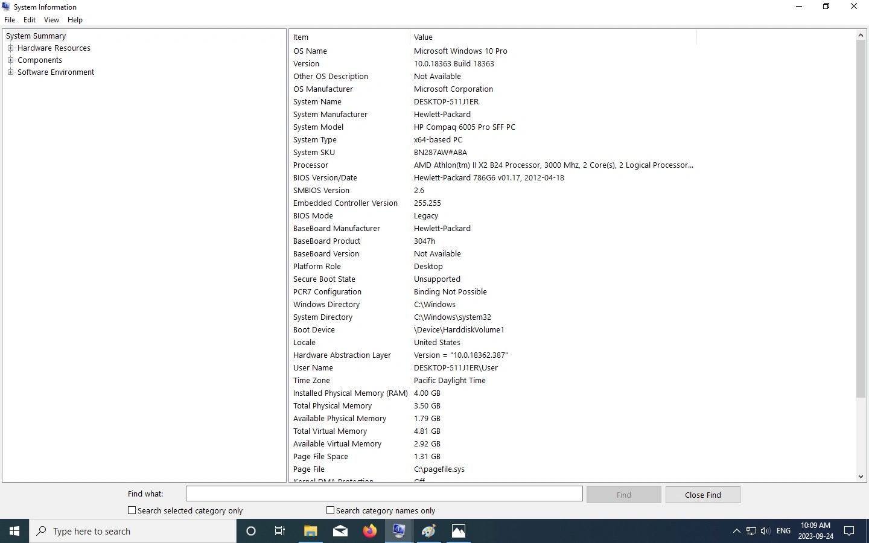Select the Hardware Abstraction Layer row
This screenshot has height=543, width=869.
pos(494,355)
